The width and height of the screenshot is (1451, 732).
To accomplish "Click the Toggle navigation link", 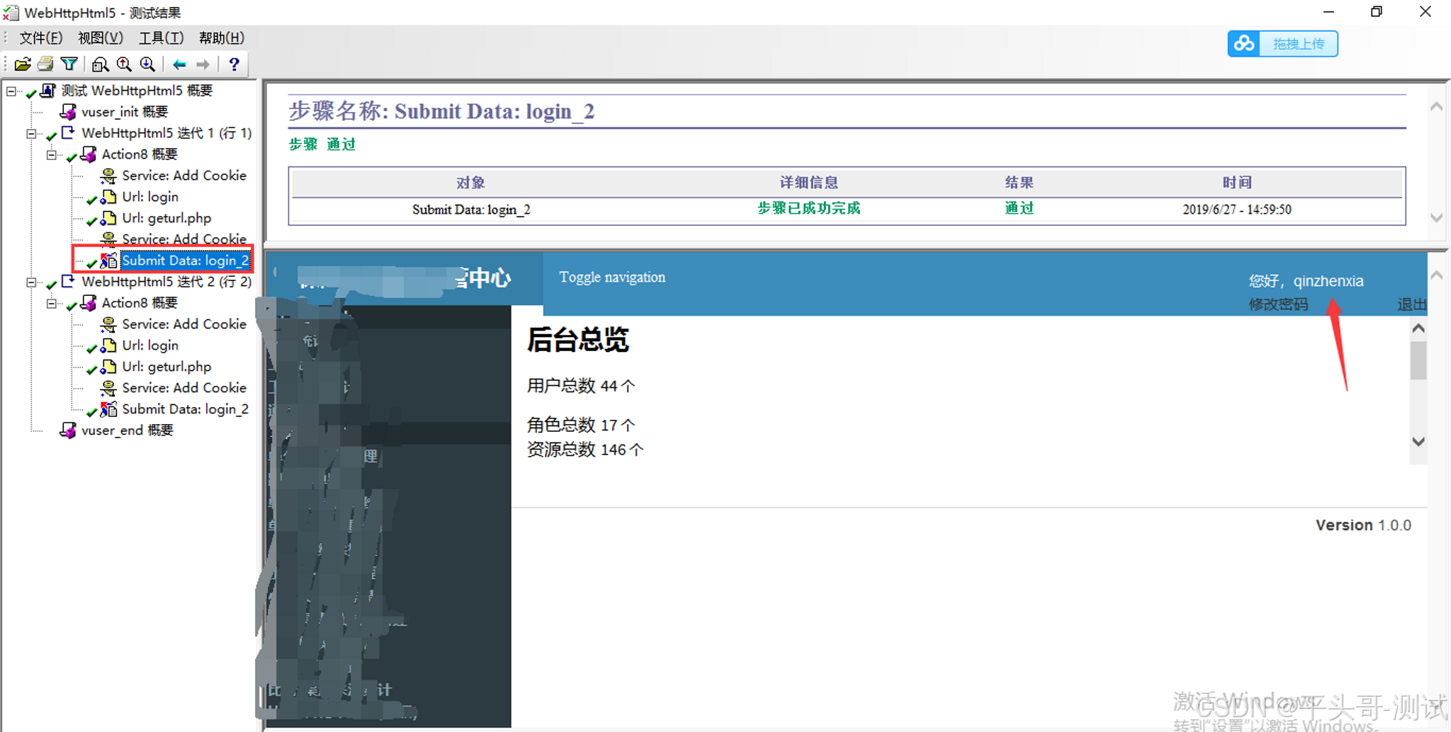I will click(612, 277).
